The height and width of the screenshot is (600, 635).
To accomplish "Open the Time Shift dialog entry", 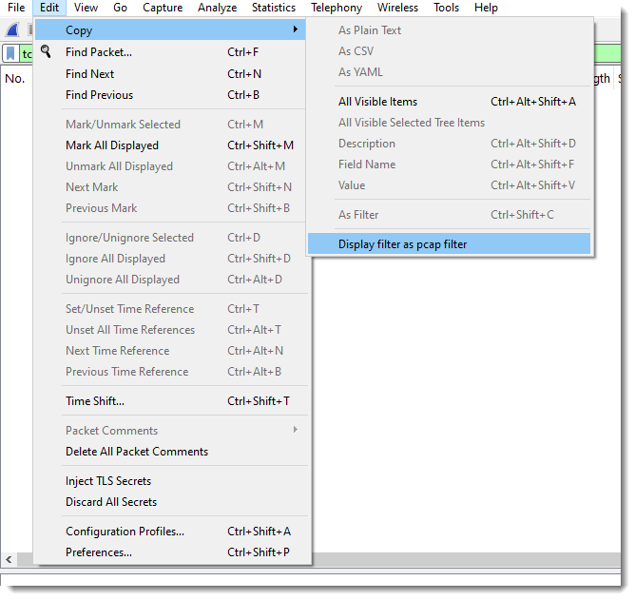I will 94,401.
